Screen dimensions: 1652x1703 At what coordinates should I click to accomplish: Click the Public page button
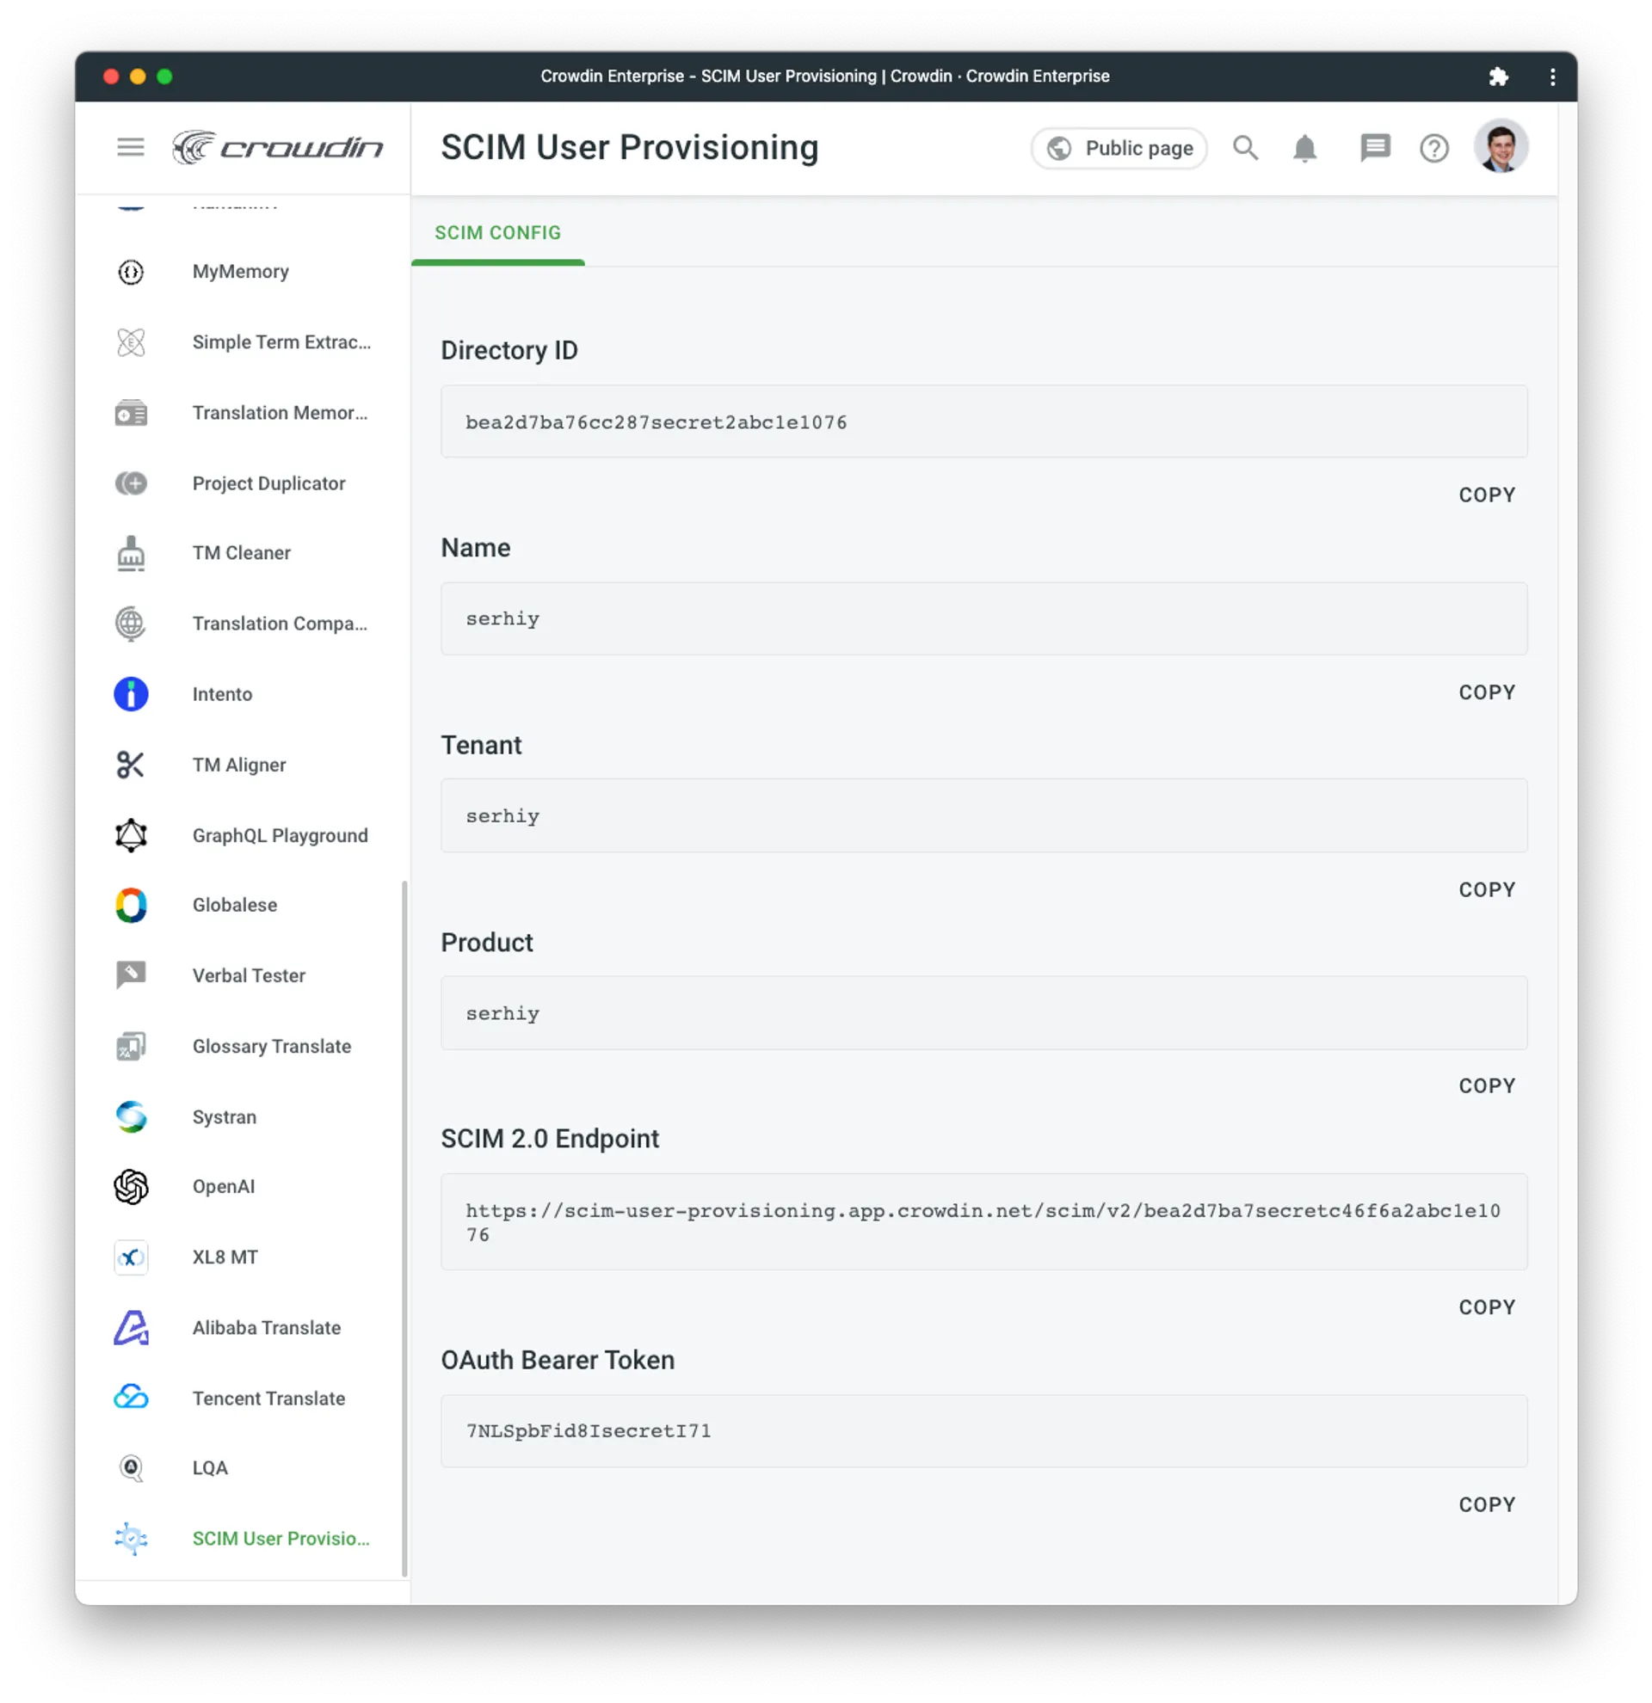(1118, 148)
